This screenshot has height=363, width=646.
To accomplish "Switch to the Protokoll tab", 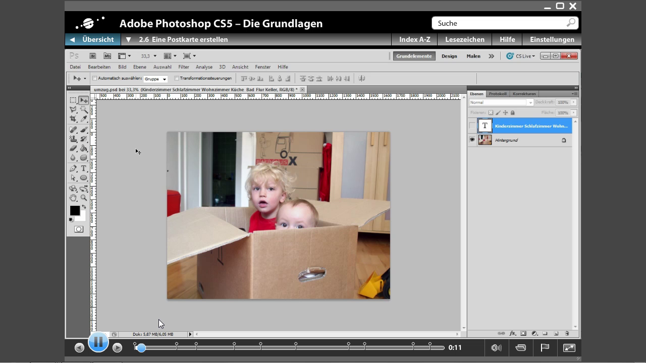I will pos(498,94).
